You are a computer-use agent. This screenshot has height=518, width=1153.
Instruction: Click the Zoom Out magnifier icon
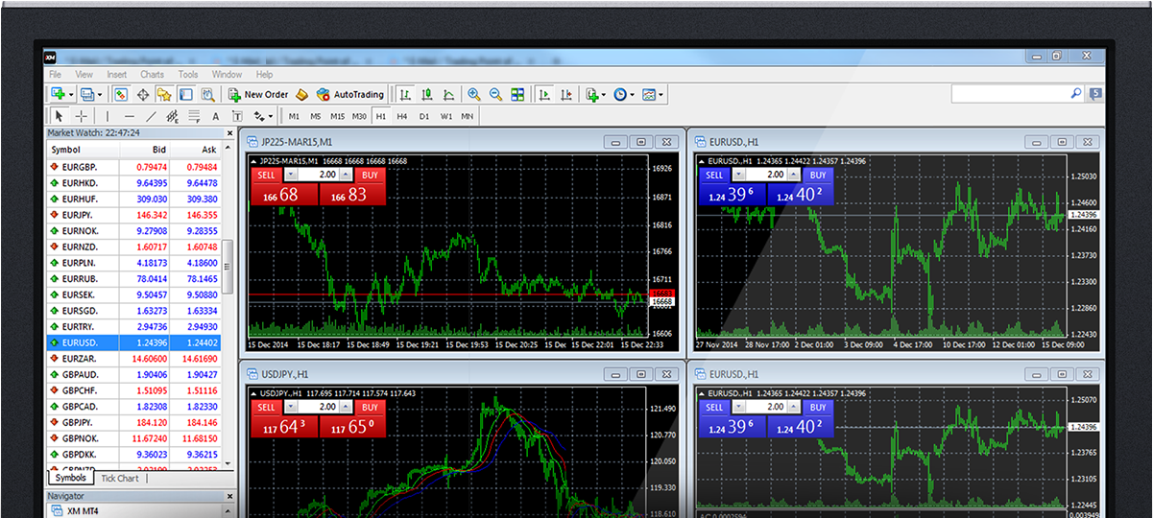tap(495, 95)
